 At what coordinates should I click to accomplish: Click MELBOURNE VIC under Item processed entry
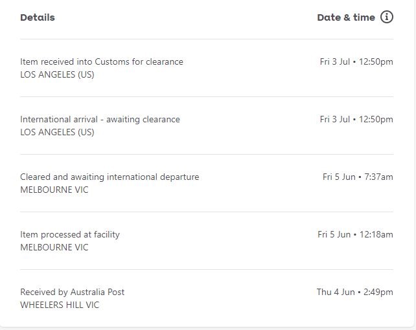[54, 247]
